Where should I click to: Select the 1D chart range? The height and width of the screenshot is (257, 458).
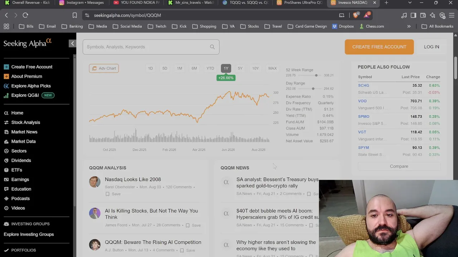point(150,68)
